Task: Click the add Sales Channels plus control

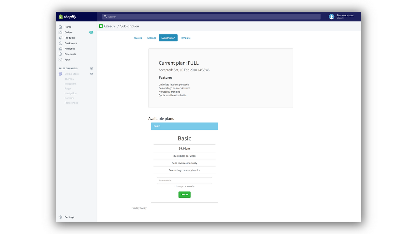Action: [91, 68]
